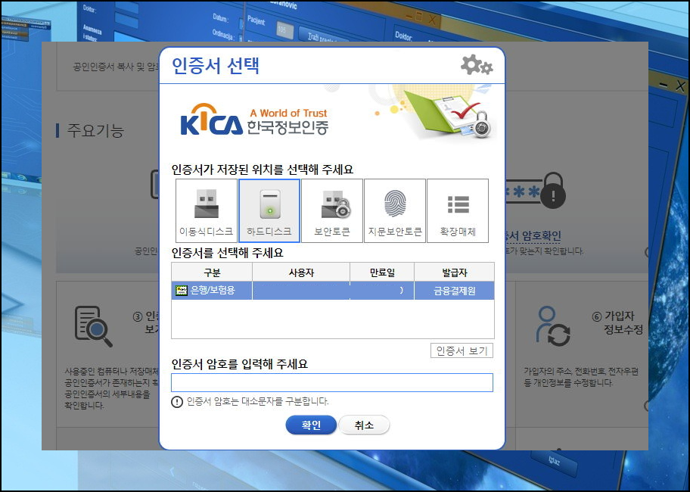Select 지문보안토큰 fingerprint token storage location
This screenshot has height=492, width=690.
[395, 210]
